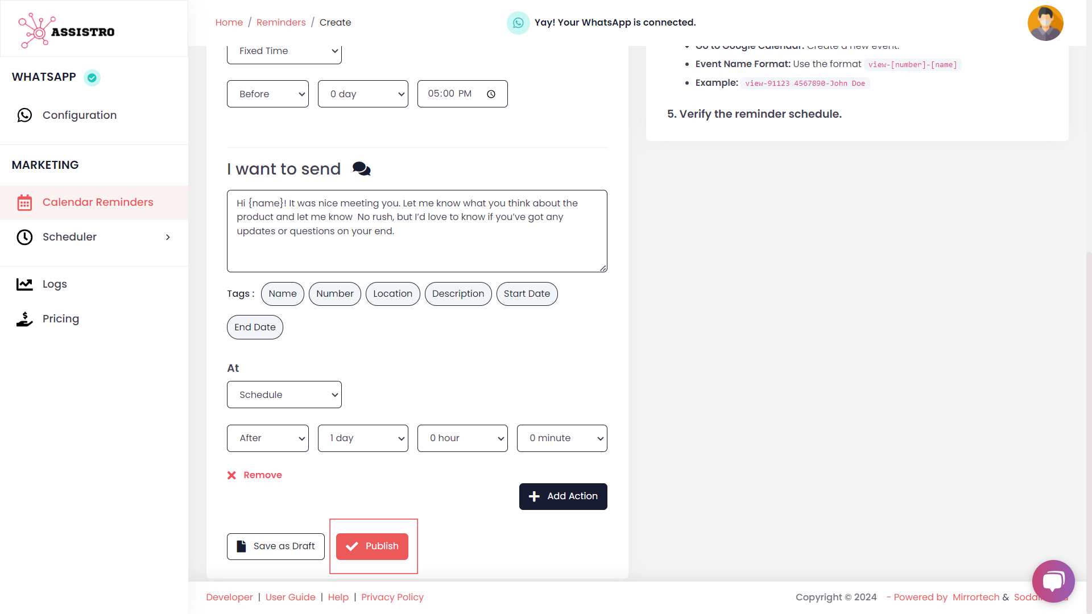Click the clock icon in time field
Screen dimensions: 1092x614
coord(491,94)
